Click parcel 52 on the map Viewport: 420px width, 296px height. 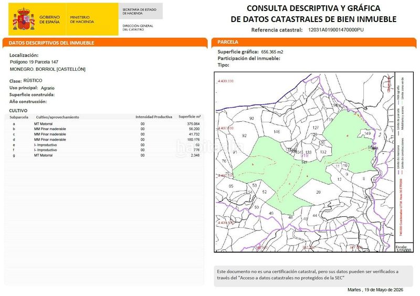click(x=265, y=192)
